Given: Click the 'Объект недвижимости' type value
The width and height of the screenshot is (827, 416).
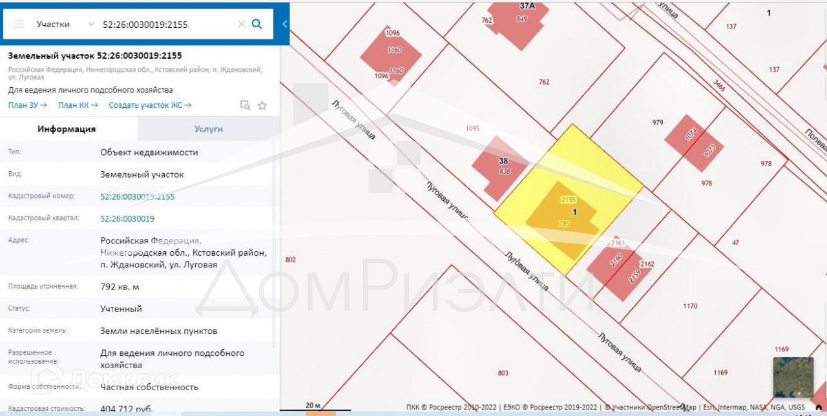Looking at the screenshot, I should [x=149, y=152].
